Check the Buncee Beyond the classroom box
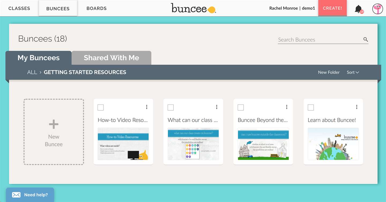This screenshot has height=202, width=386. (241, 107)
